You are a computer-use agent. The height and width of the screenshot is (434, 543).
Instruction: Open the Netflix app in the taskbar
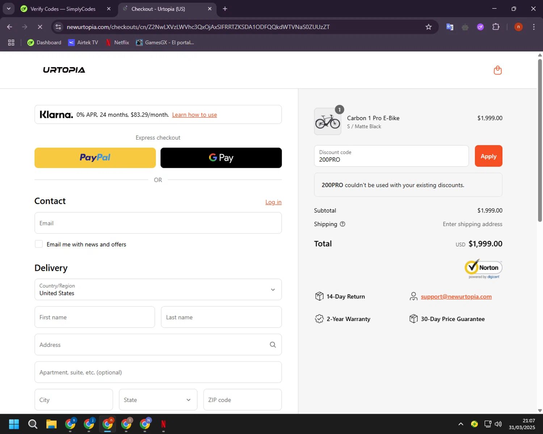(164, 424)
